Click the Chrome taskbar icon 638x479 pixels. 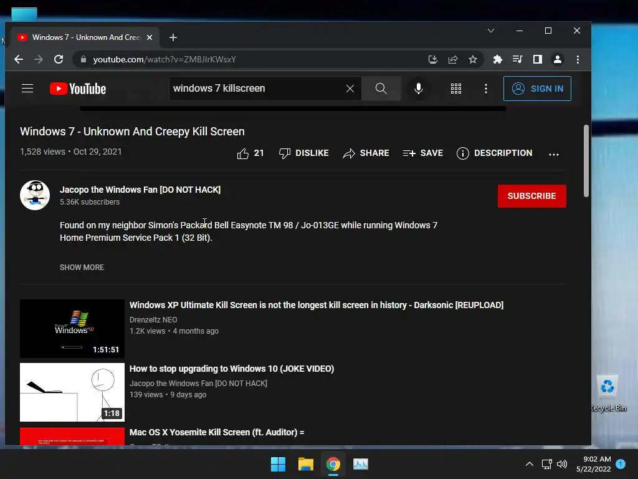(x=333, y=464)
